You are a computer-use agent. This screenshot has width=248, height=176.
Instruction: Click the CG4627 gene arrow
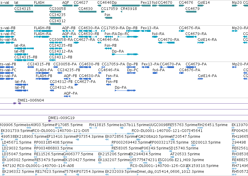coord(76,6)
